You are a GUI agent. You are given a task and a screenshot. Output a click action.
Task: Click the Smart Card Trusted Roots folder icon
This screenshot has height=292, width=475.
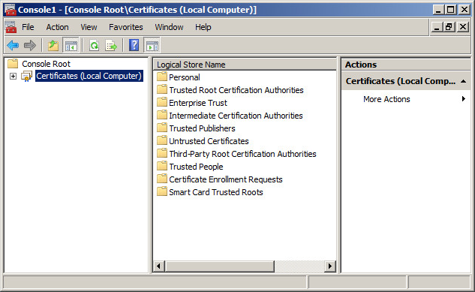162,191
